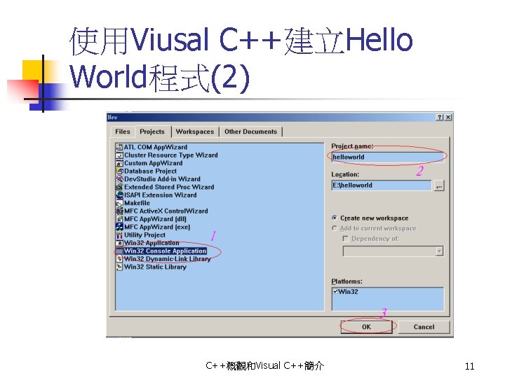Click the ATL COM AppWizard icon
The height and width of the screenshot is (378, 505).
coord(119,147)
